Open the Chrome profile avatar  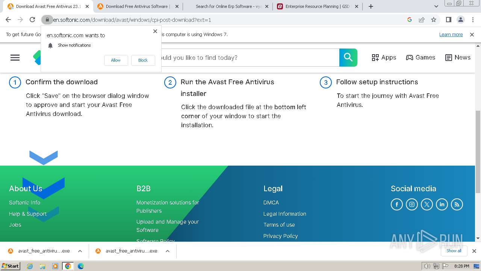[460, 20]
